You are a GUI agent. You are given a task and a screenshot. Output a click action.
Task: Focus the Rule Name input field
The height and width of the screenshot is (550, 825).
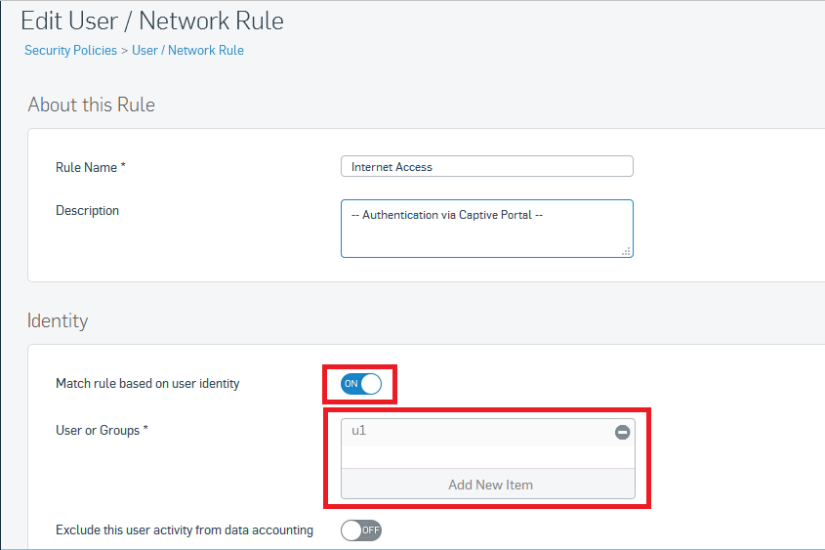(486, 166)
